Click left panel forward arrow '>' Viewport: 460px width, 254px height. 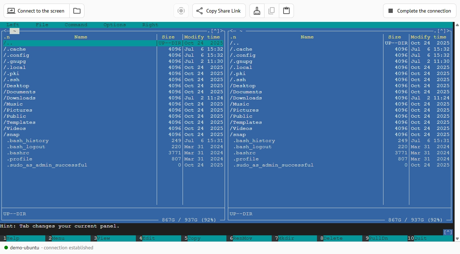[221, 31]
